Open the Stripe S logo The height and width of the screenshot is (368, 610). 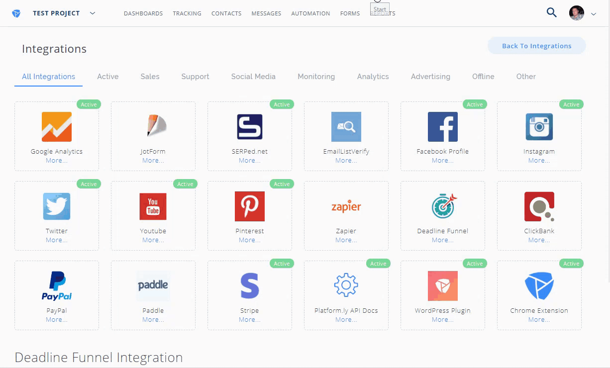click(x=250, y=286)
